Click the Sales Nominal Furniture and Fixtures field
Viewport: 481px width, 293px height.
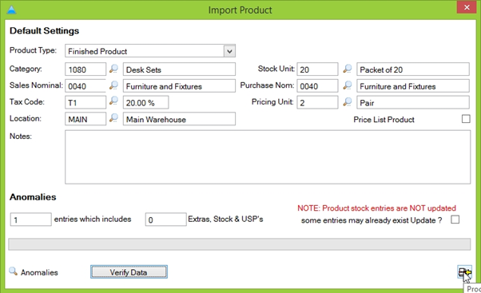[179, 85]
